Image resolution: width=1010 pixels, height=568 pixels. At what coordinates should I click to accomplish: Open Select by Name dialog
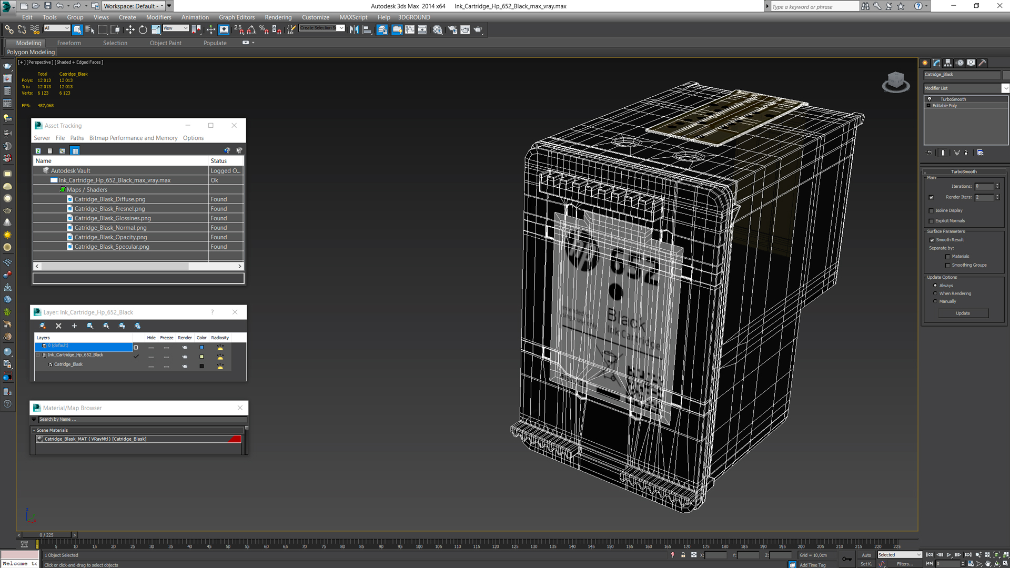(90, 29)
